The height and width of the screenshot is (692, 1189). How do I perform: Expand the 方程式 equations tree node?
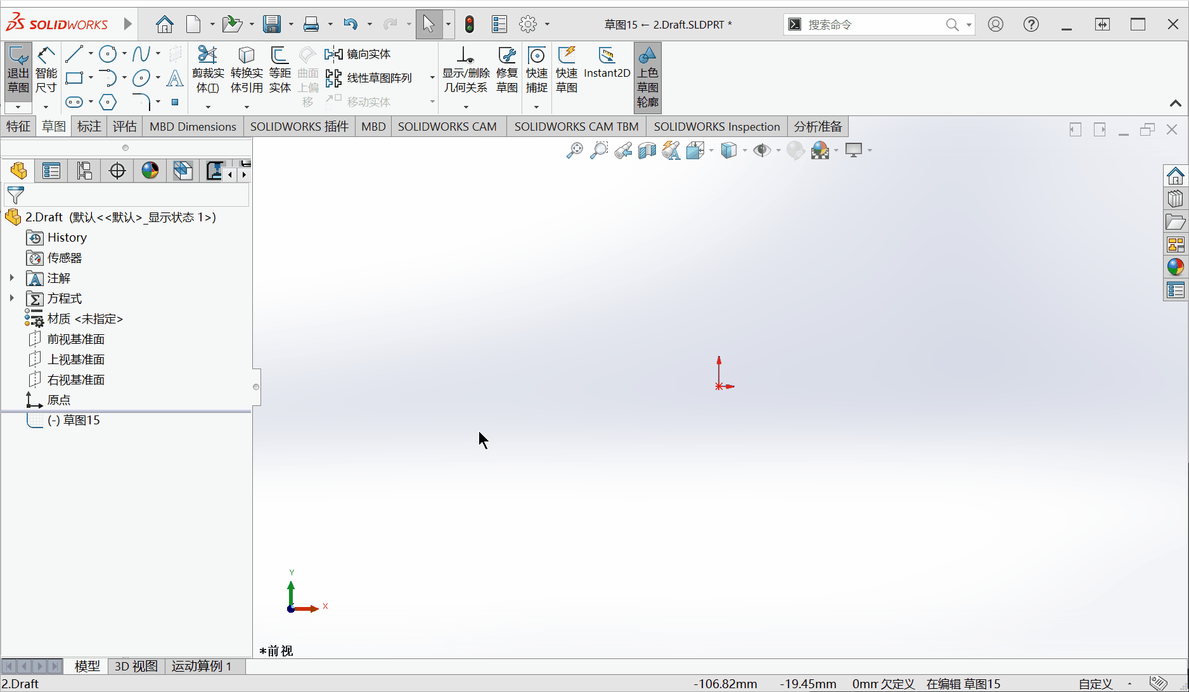pos(11,298)
